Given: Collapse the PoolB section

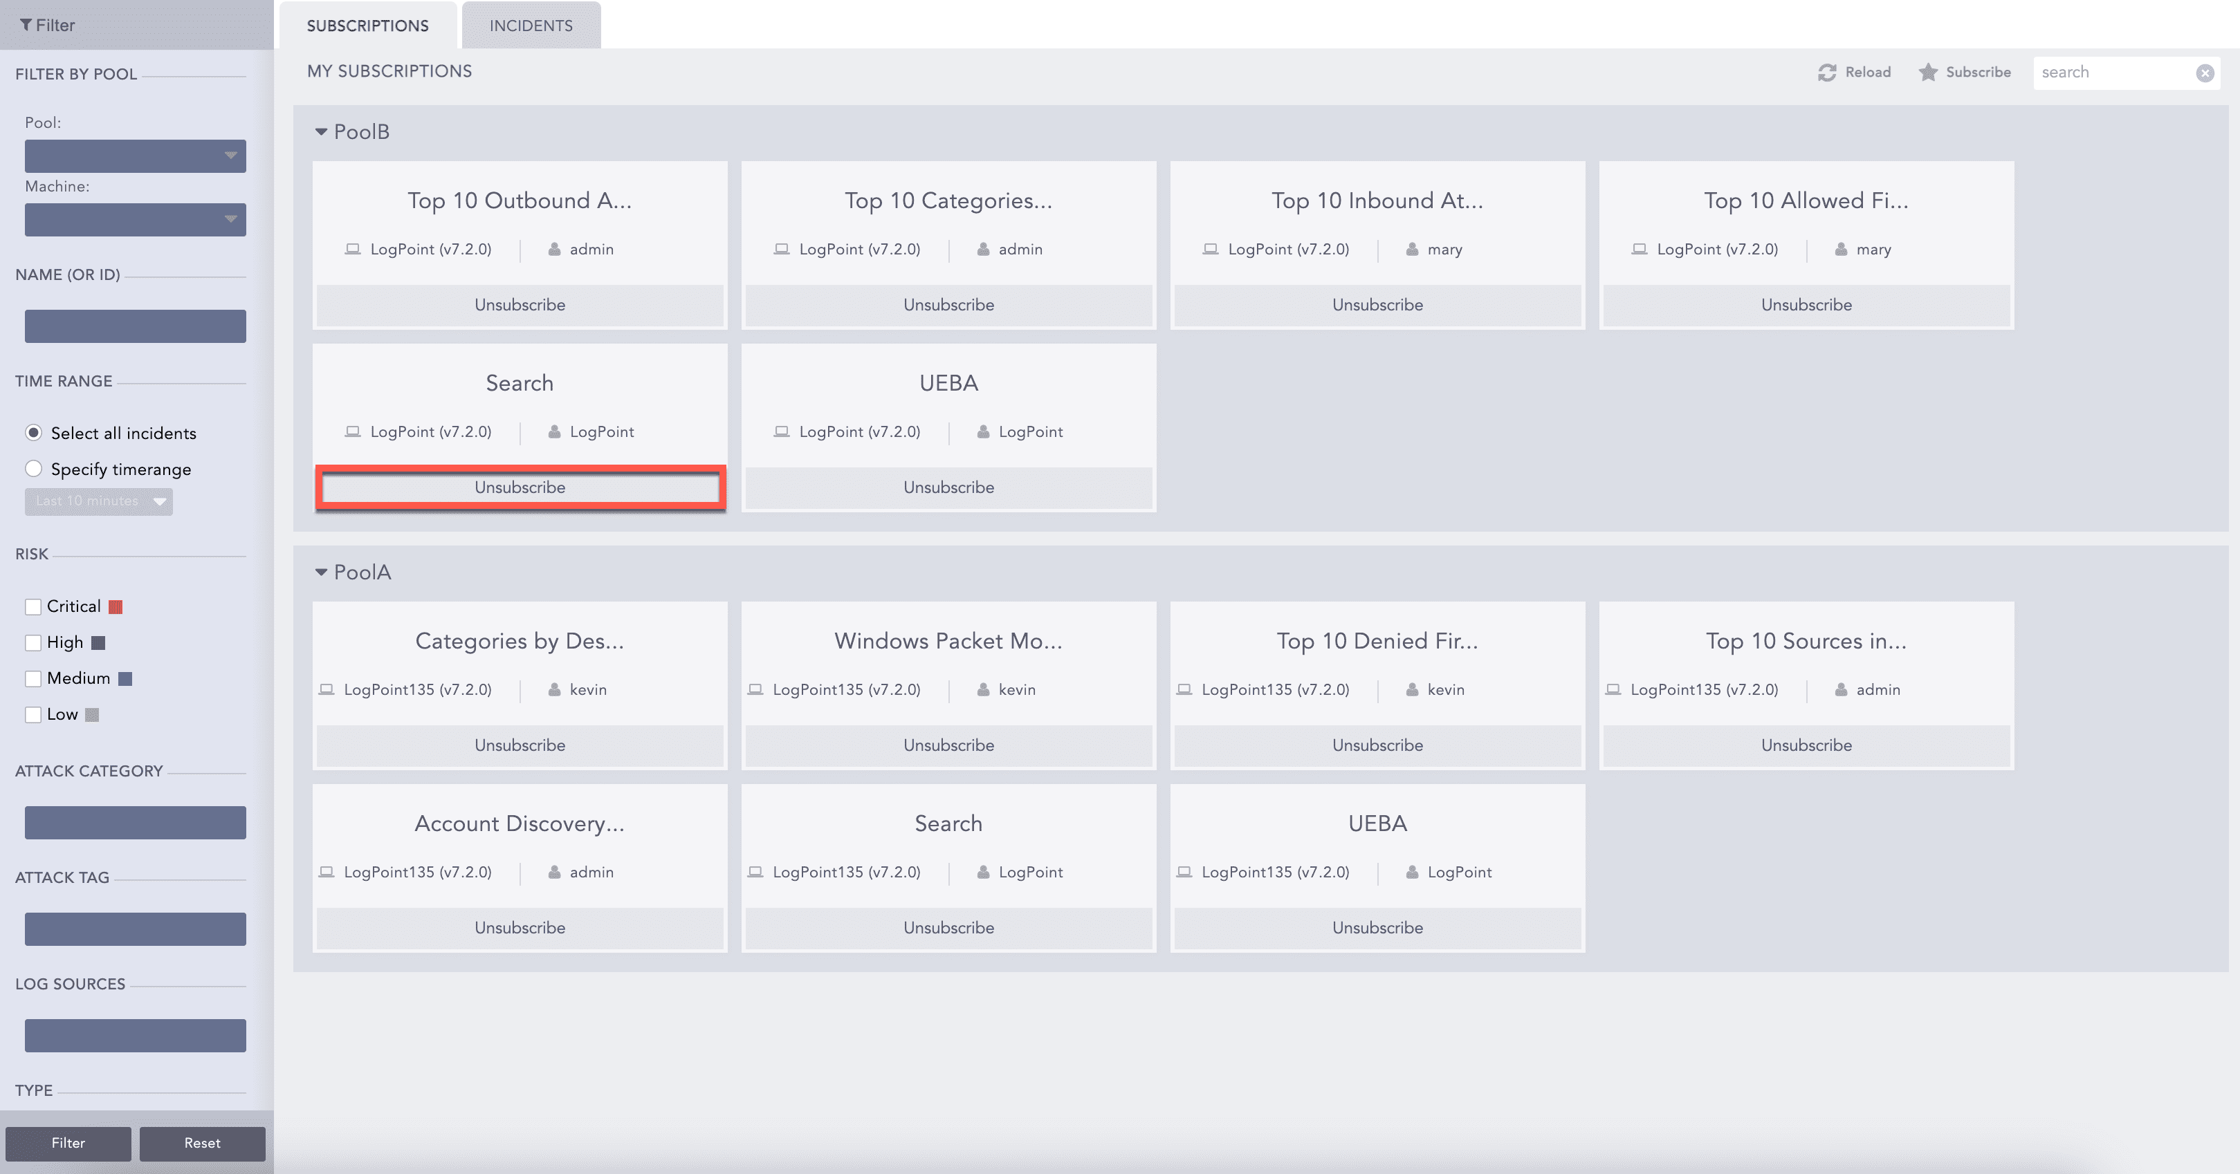Looking at the screenshot, I should [321, 132].
